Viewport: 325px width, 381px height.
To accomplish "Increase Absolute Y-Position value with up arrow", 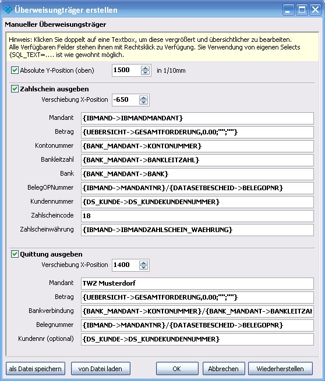I will coord(145,68).
